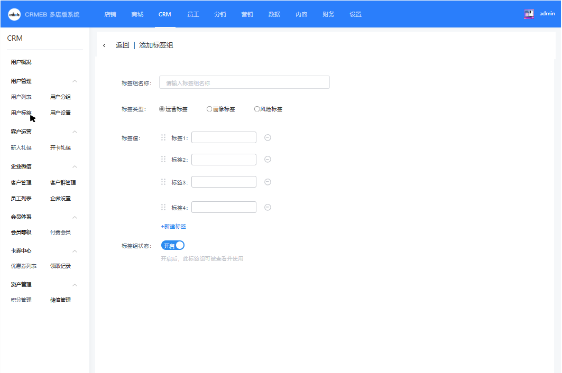Click the +新建标签 link
Screen dimensions: 562x373
click(173, 227)
